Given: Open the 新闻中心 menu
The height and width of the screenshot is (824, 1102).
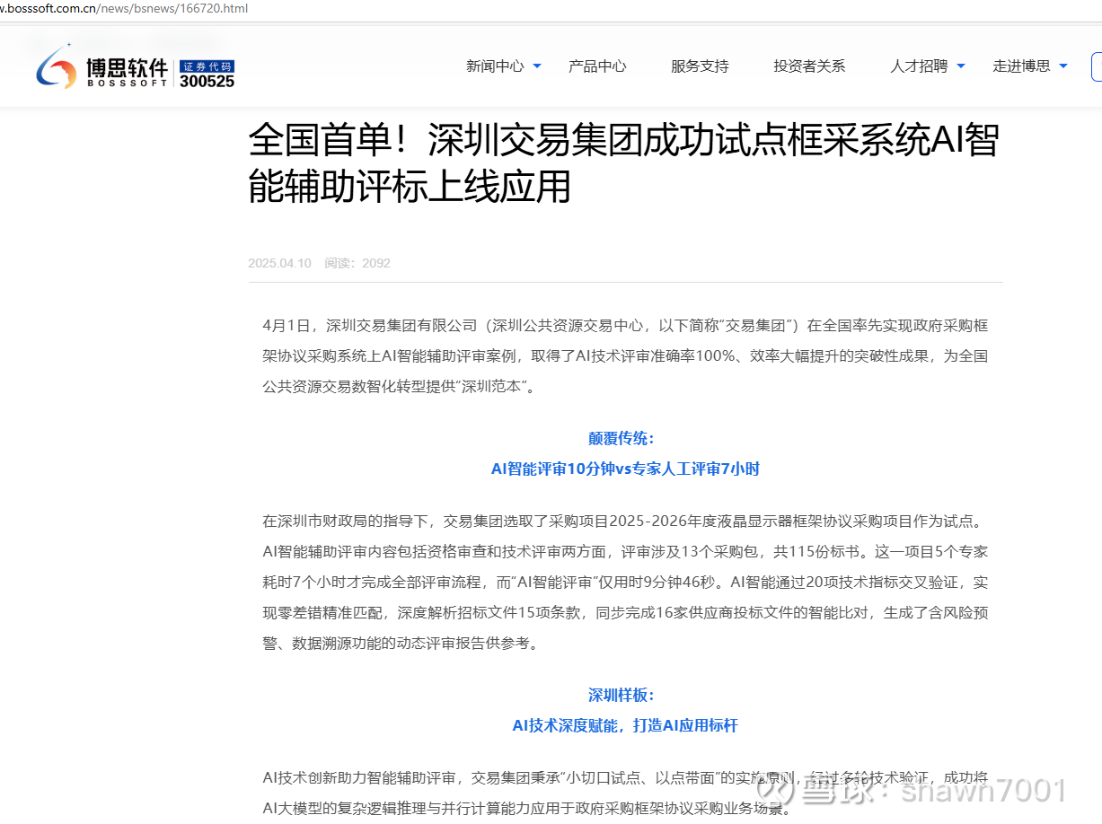Looking at the screenshot, I should click(x=495, y=66).
